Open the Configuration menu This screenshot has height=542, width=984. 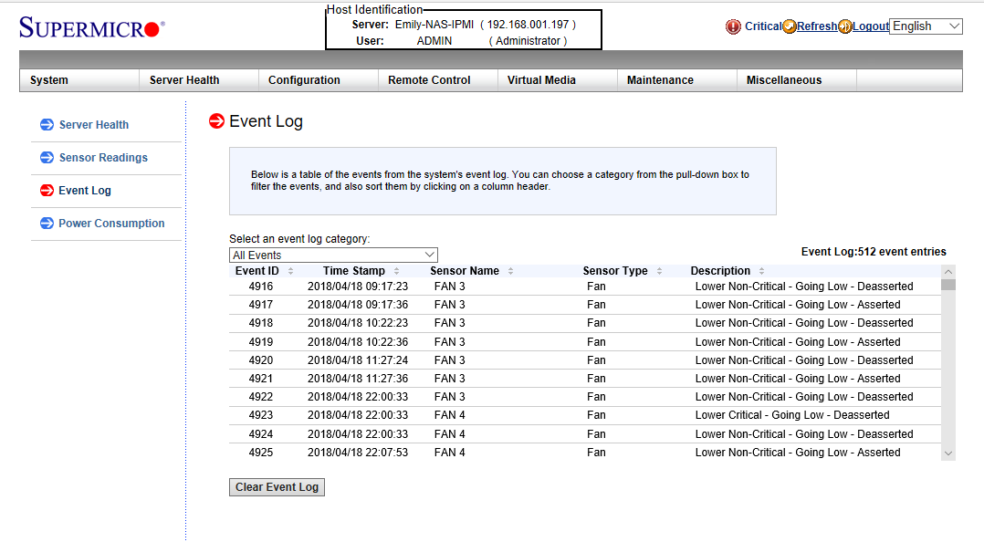coord(304,80)
